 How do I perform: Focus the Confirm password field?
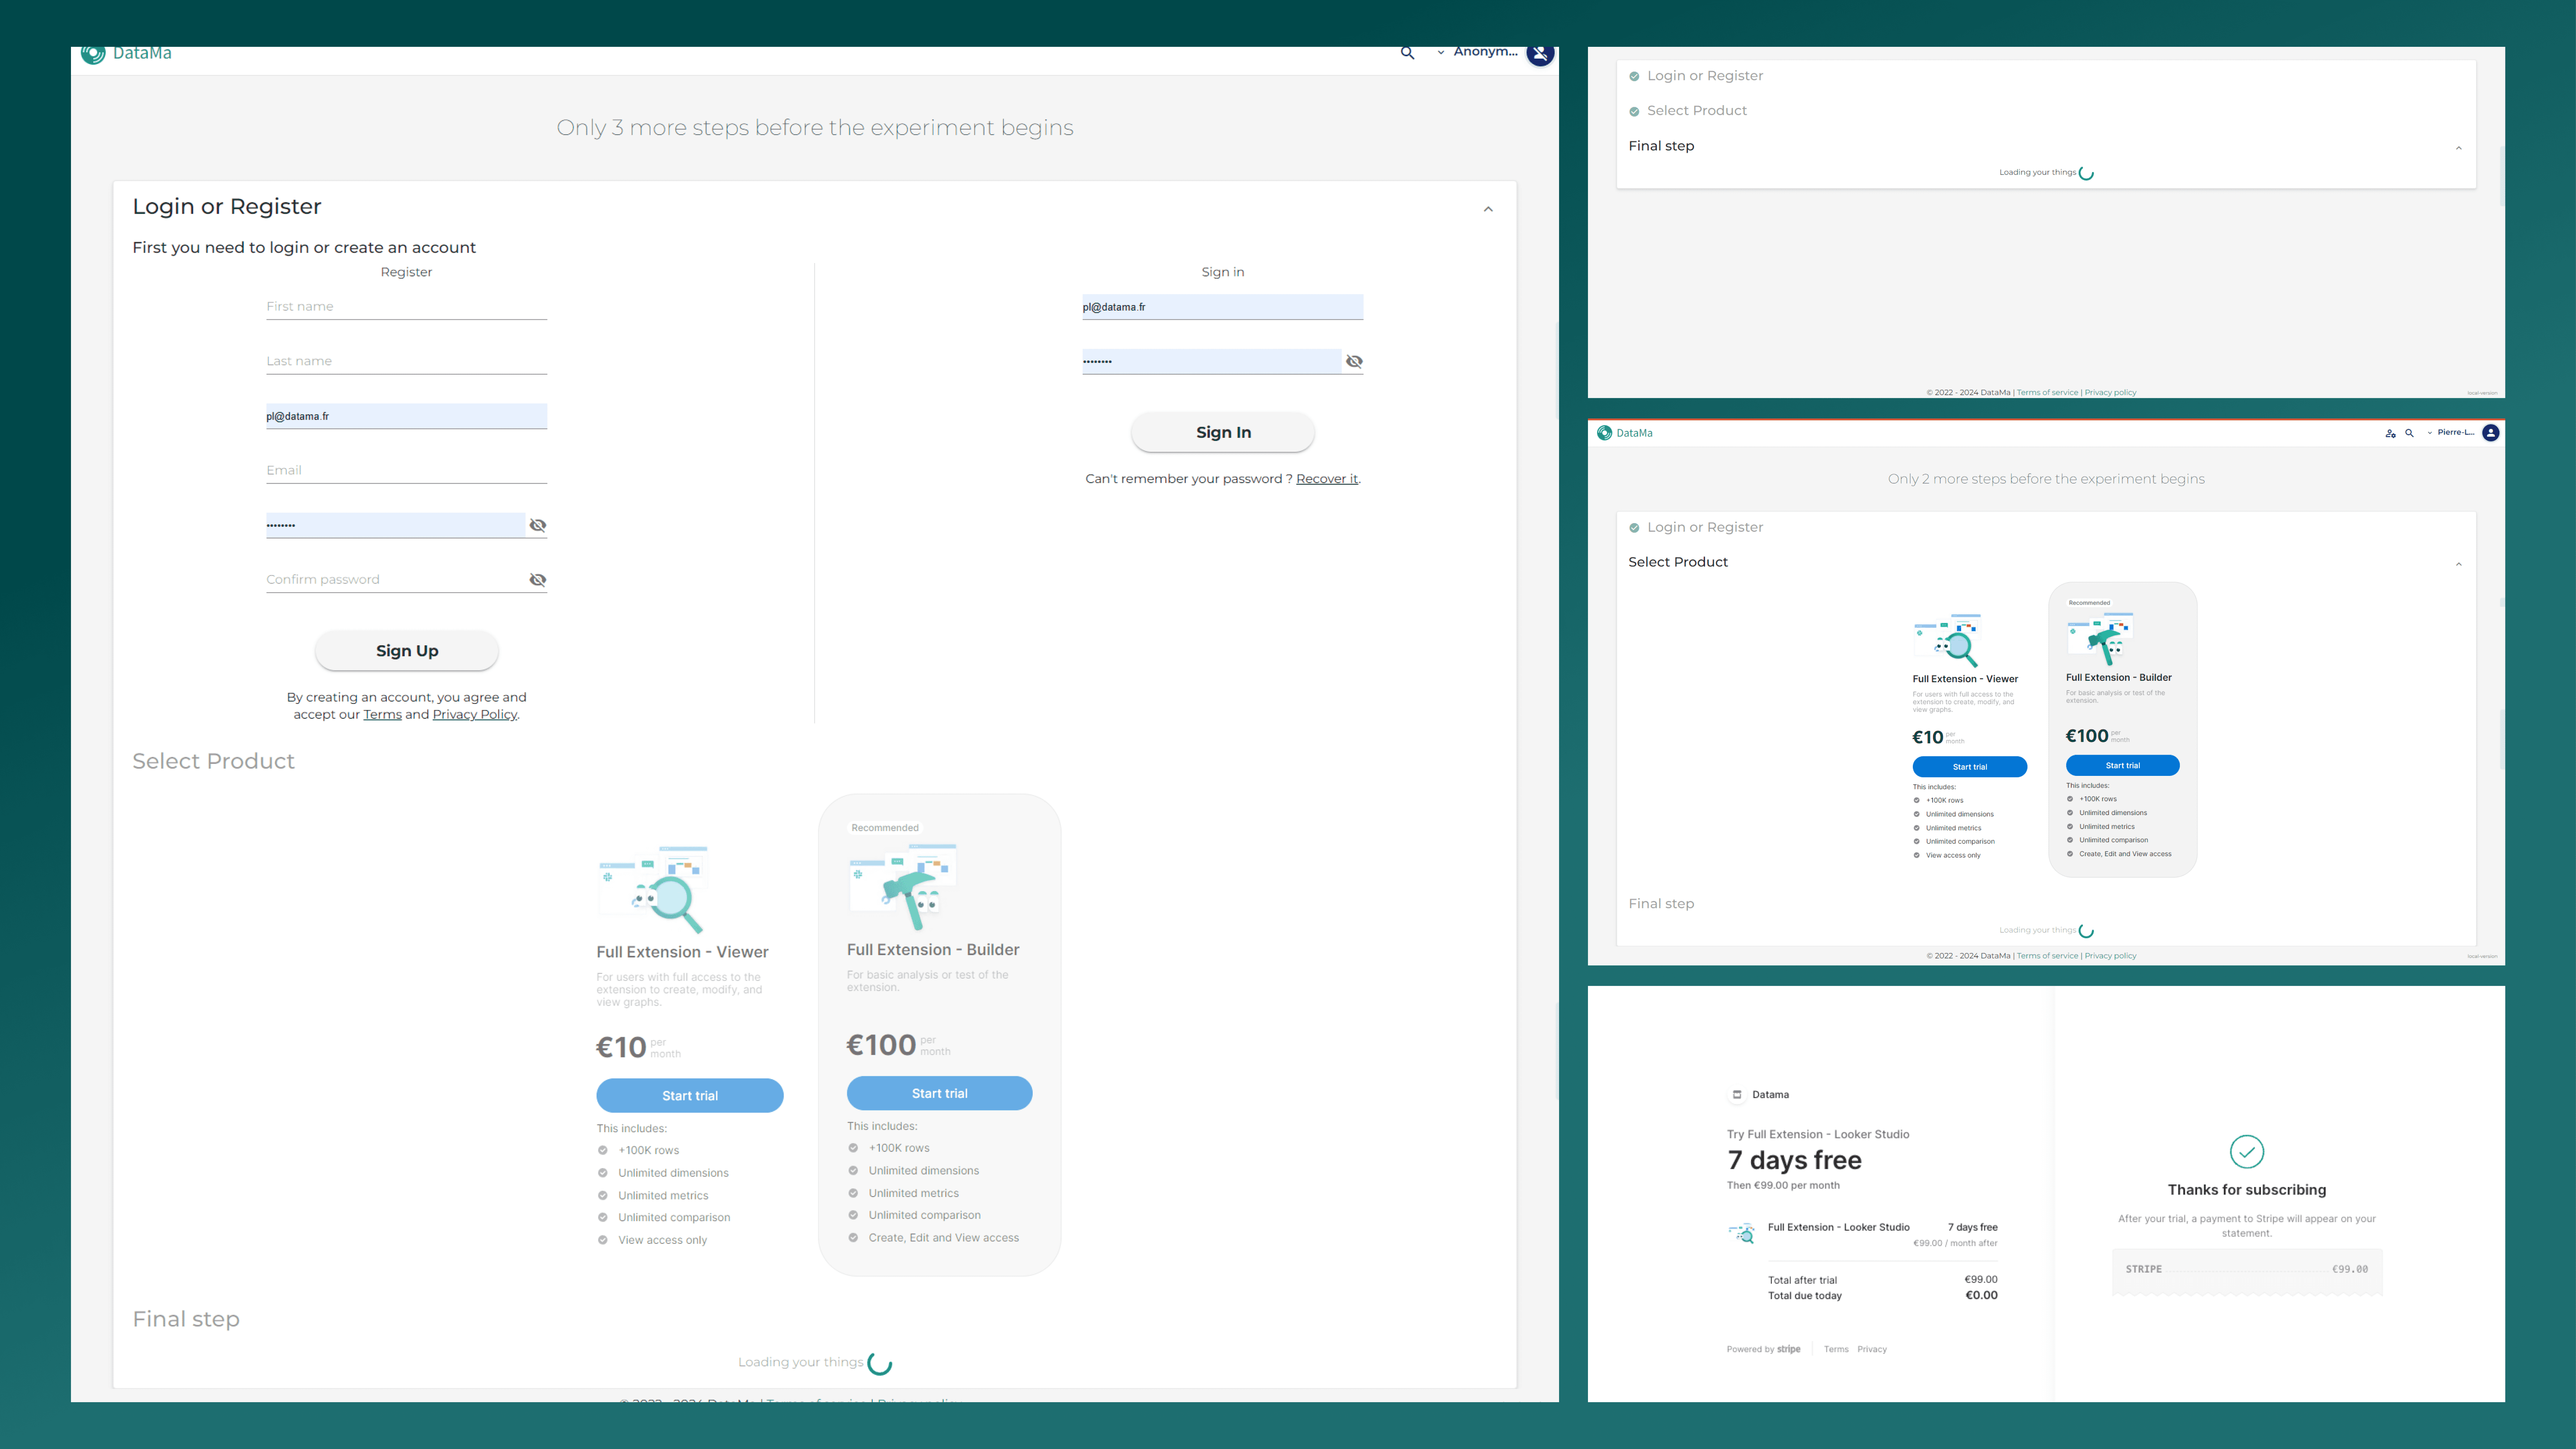(x=396, y=580)
